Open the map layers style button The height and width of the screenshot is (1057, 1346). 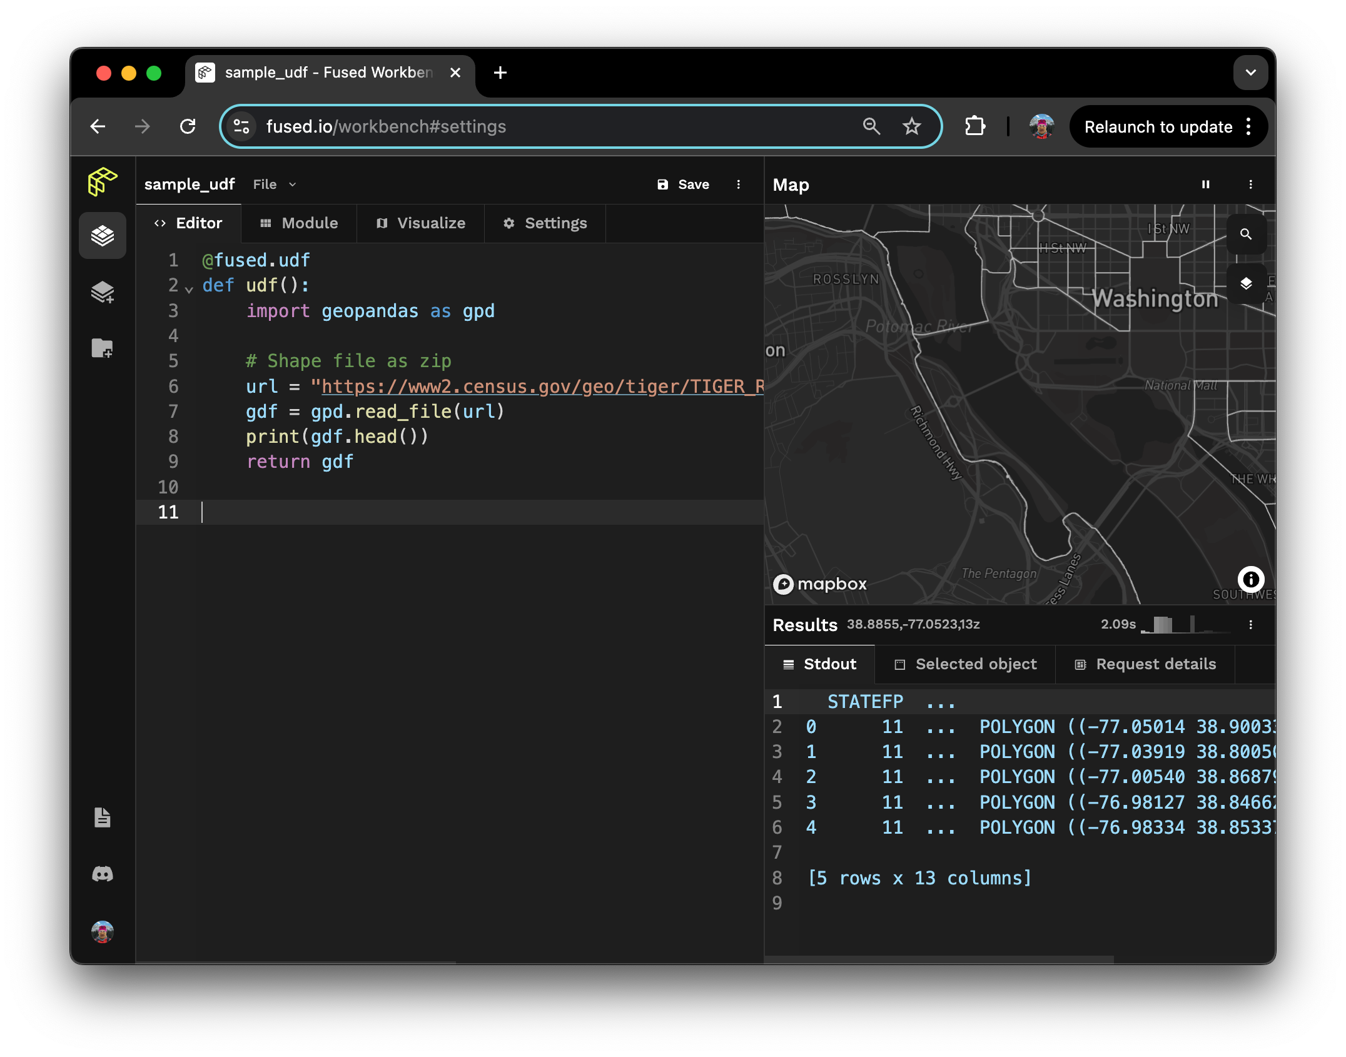click(1245, 283)
